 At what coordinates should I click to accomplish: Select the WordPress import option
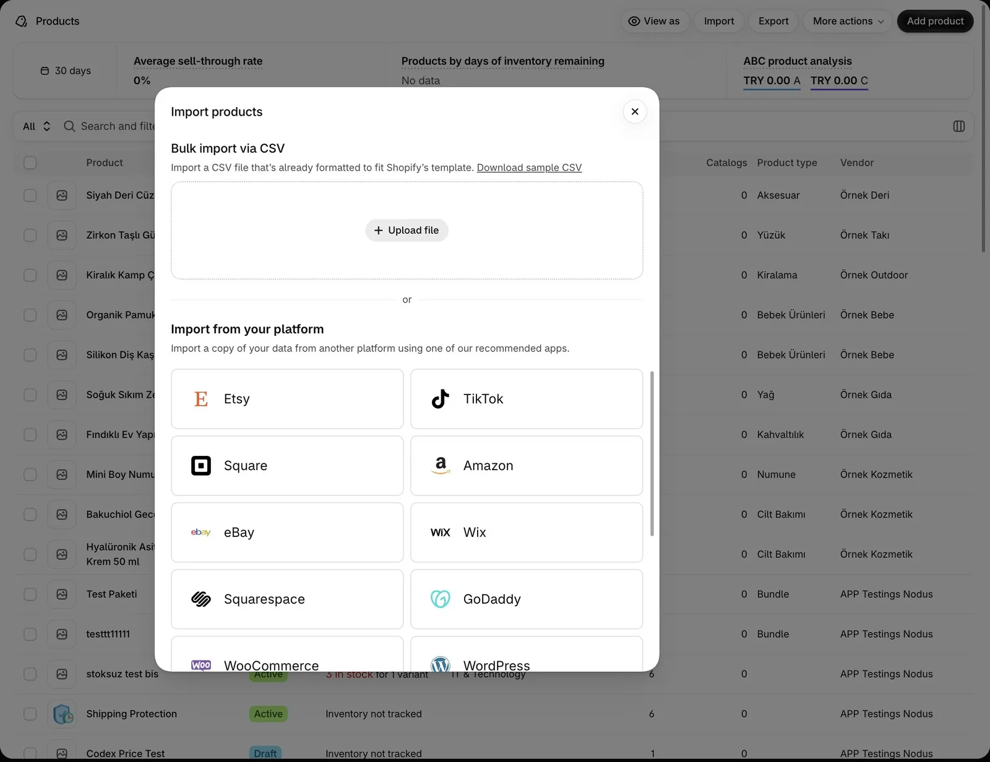point(527,654)
